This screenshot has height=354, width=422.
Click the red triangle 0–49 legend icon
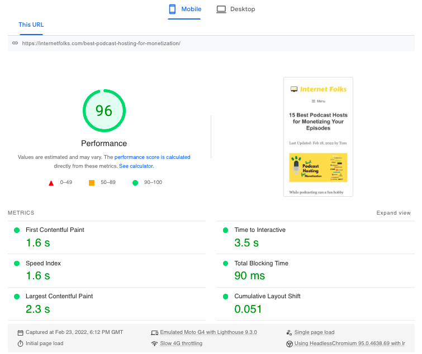click(x=51, y=183)
